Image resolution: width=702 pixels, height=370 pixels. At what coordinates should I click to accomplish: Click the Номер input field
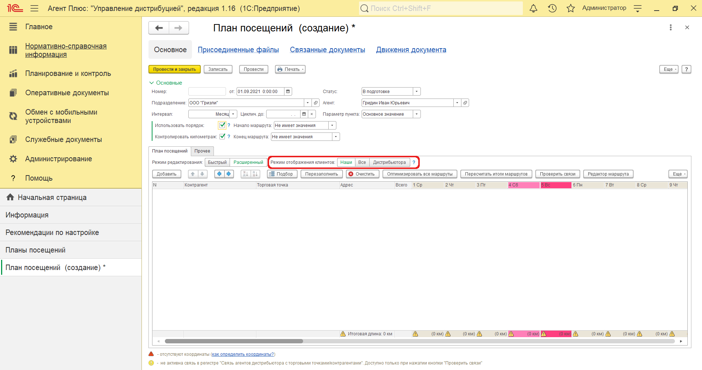(x=207, y=92)
